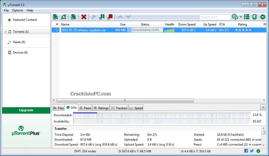Sort by the # column header

(x=56, y=24)
